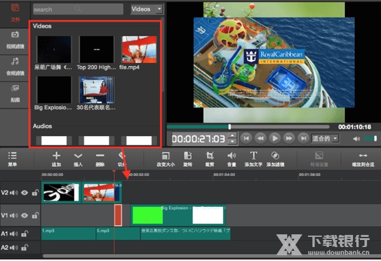Click the 删除 (delete) minus icon
Image resolution: width=381 pixels, height=261 pixels.
(x=100, y=156)
